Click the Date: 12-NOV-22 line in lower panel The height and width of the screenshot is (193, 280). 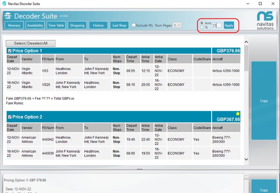tap(18, 189)
